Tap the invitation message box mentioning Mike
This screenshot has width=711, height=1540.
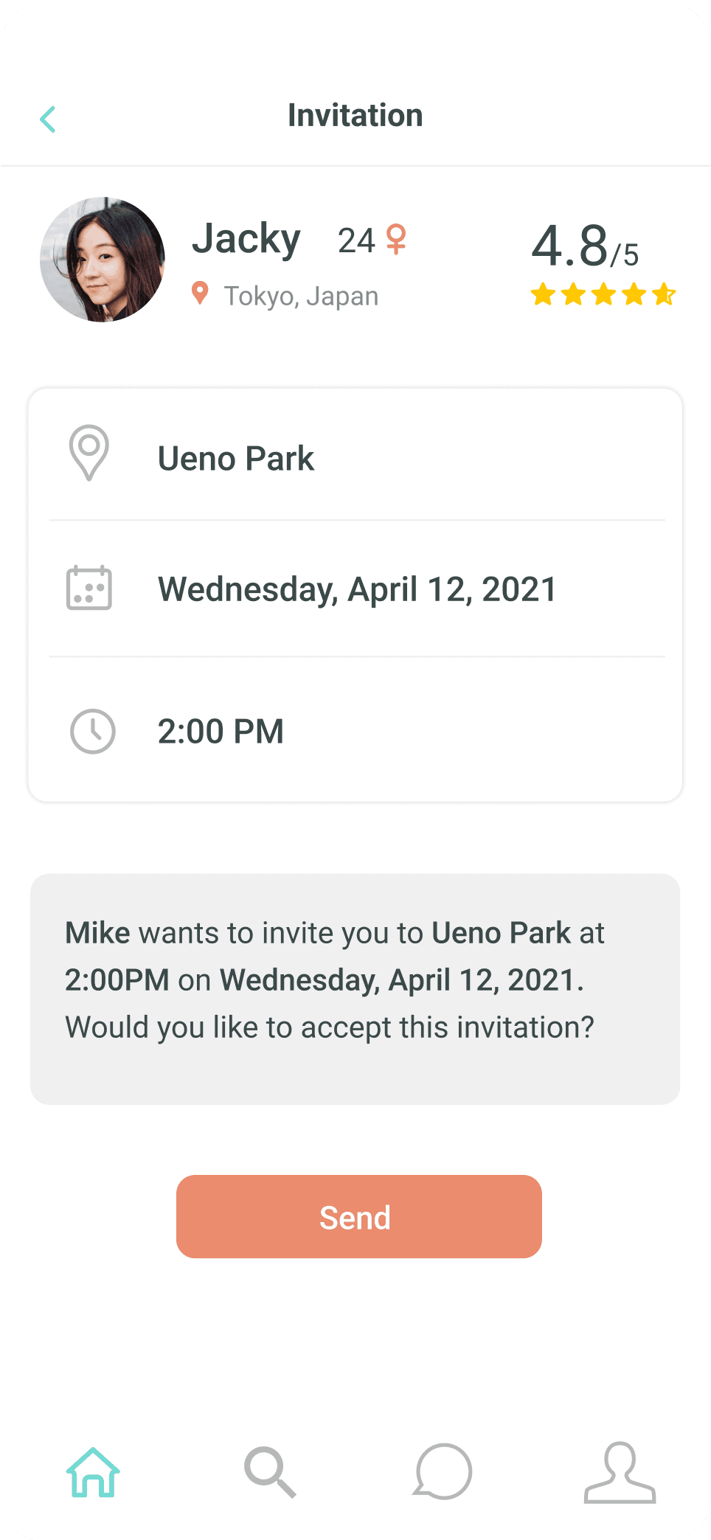click(x=355, y=989)
